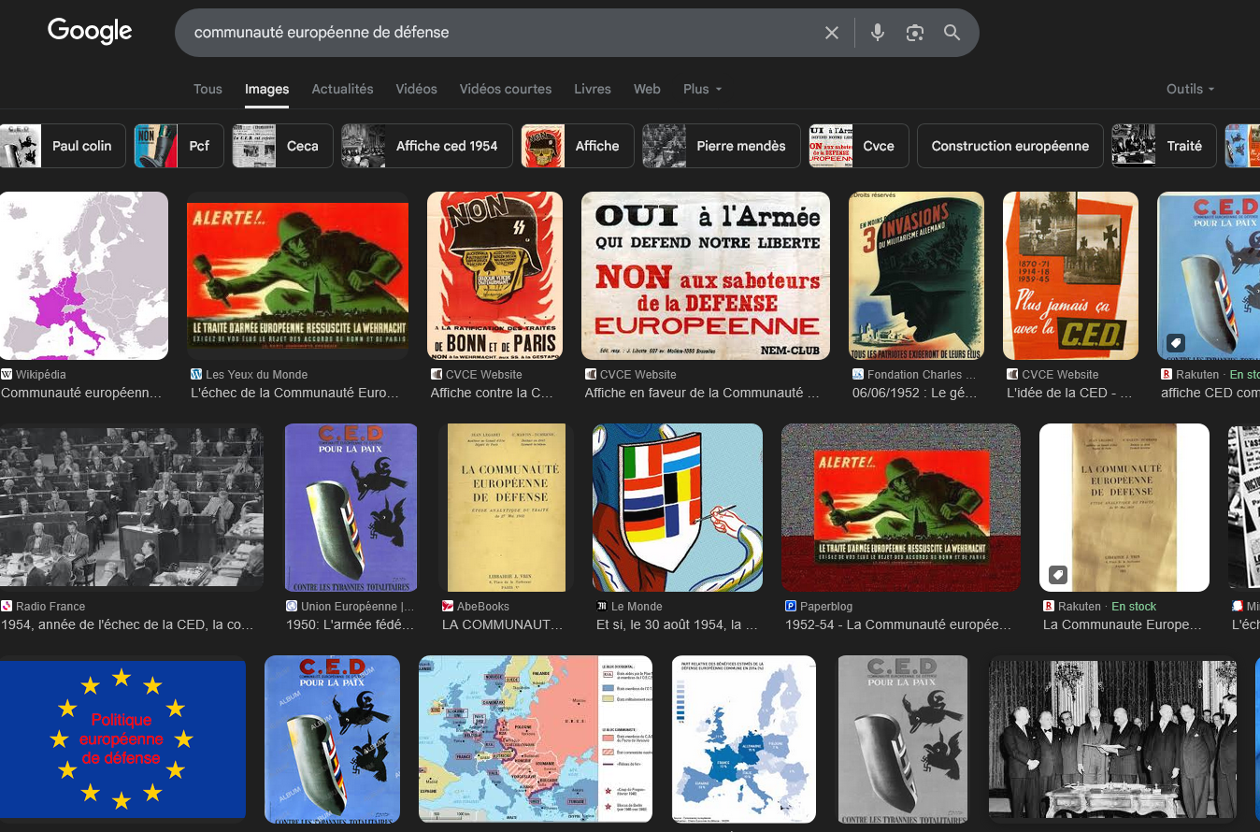
Task: Click the Fondation Charles favicon
Action: 858,374
